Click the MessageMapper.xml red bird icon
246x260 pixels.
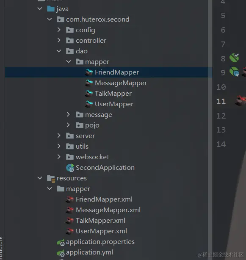point(69,210)
